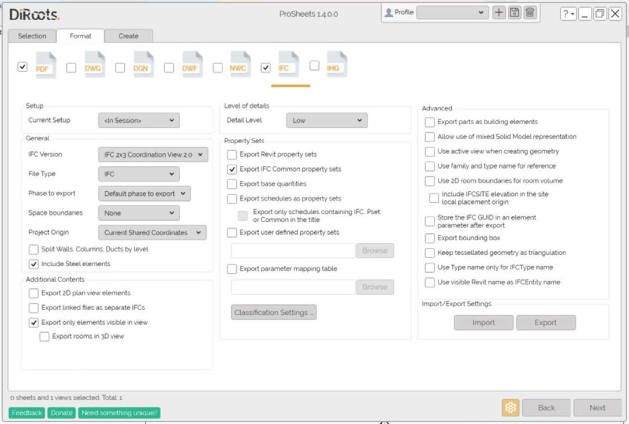The height and width of the screenshot is (424, 629).
Task: Click the PDF format file icon
Action: coord(46,65)
